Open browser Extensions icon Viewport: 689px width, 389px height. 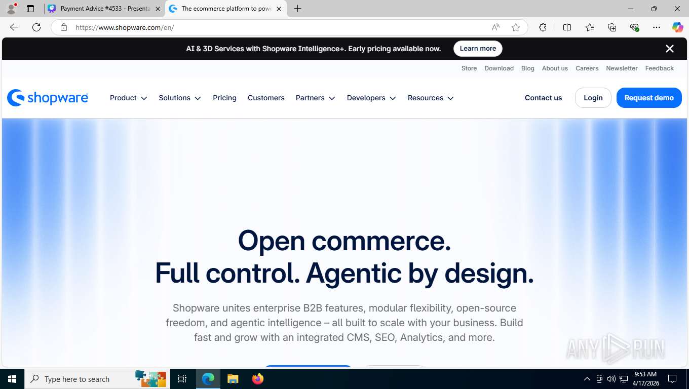point(543,27)
